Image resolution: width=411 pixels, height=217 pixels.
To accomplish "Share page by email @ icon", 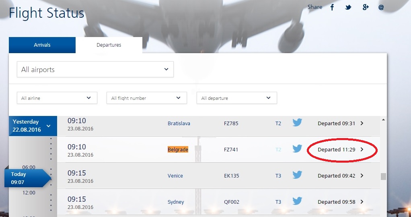I will tap(381, 7).
